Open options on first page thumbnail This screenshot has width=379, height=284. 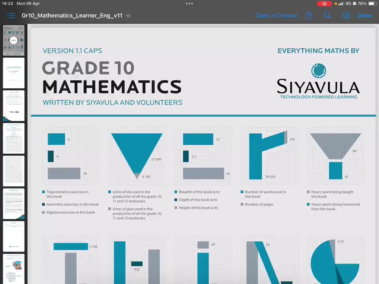(13, 40)
